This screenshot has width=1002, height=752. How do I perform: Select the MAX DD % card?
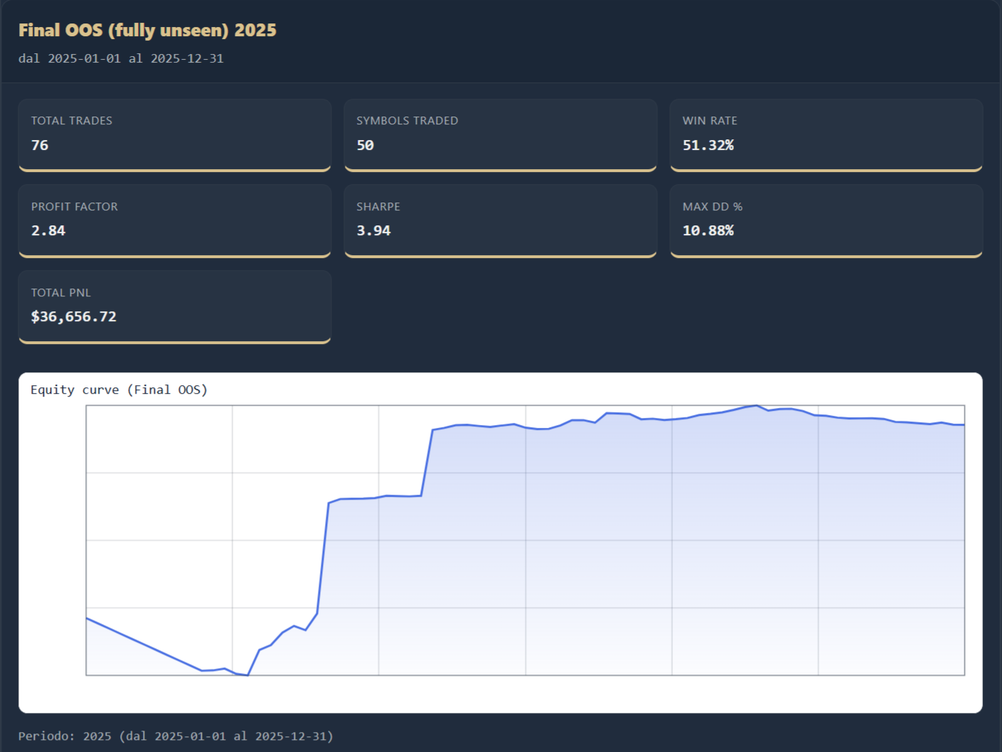click(826, 221)
